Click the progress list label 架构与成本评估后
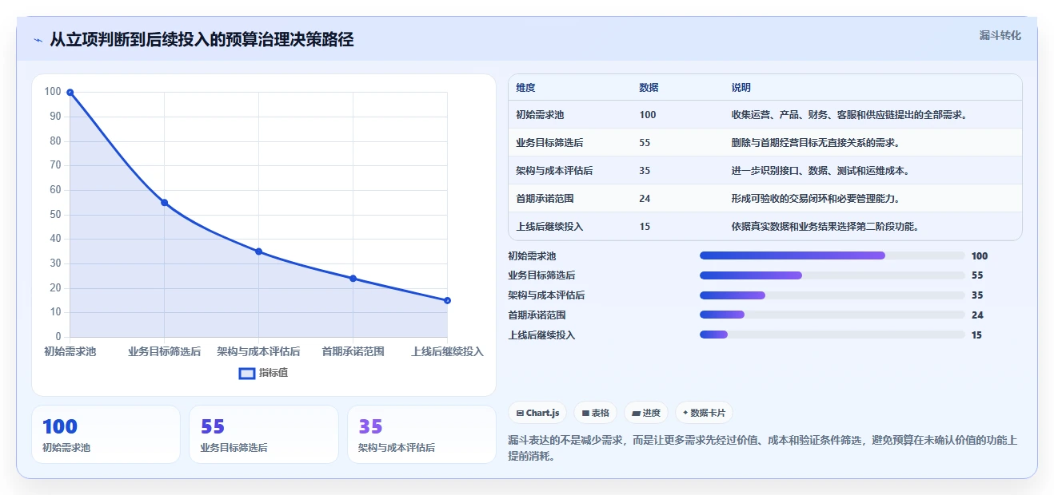 (x=546, y=295)
